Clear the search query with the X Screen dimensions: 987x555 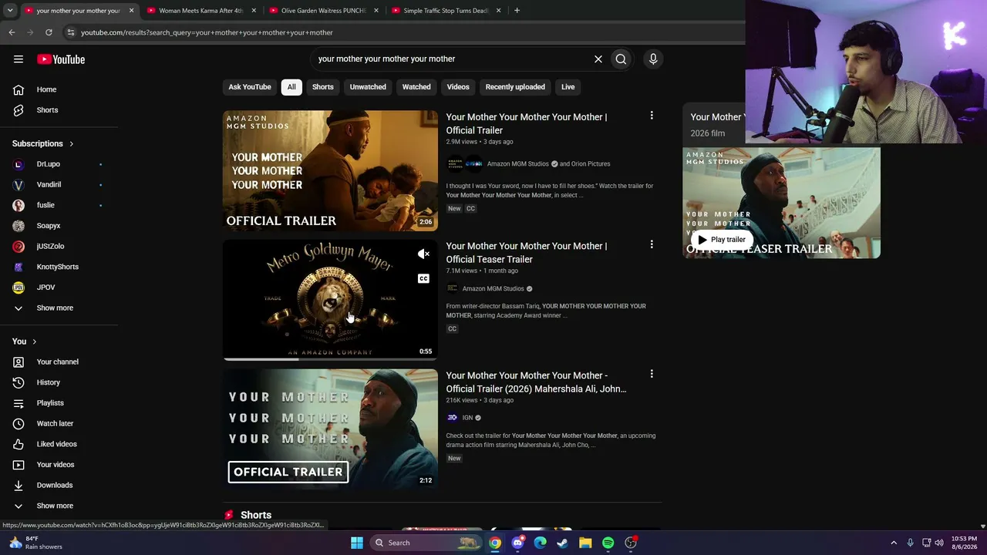tap(598, 59)
